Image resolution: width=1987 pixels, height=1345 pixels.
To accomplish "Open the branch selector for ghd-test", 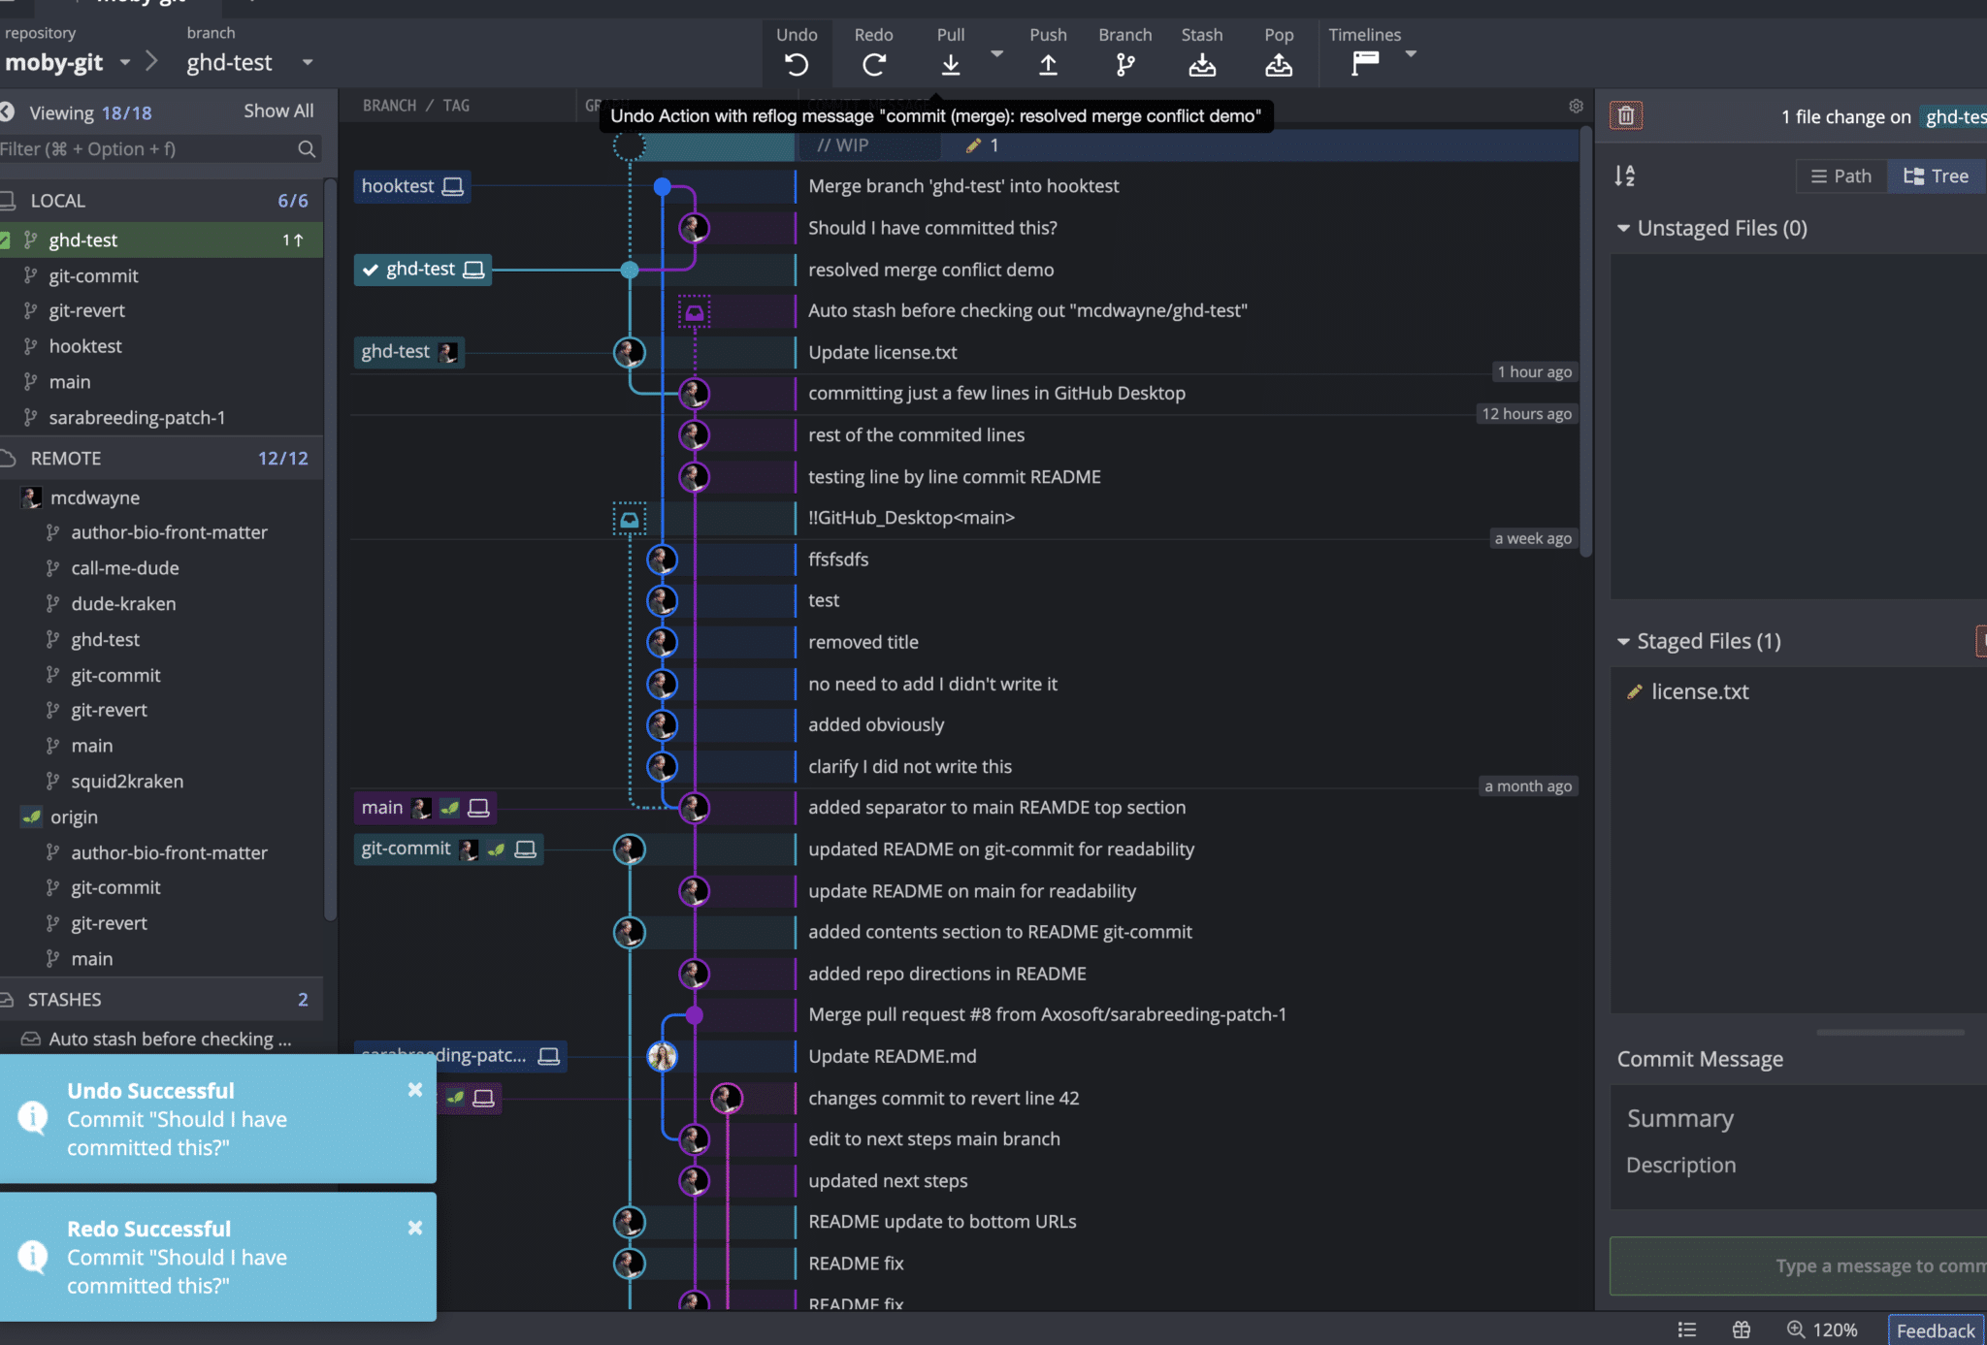I will [308, 62].
